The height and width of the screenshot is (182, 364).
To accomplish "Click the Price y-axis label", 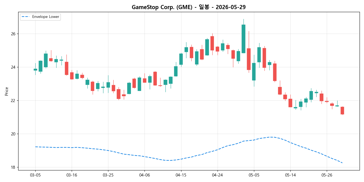I will pos(7,91).
